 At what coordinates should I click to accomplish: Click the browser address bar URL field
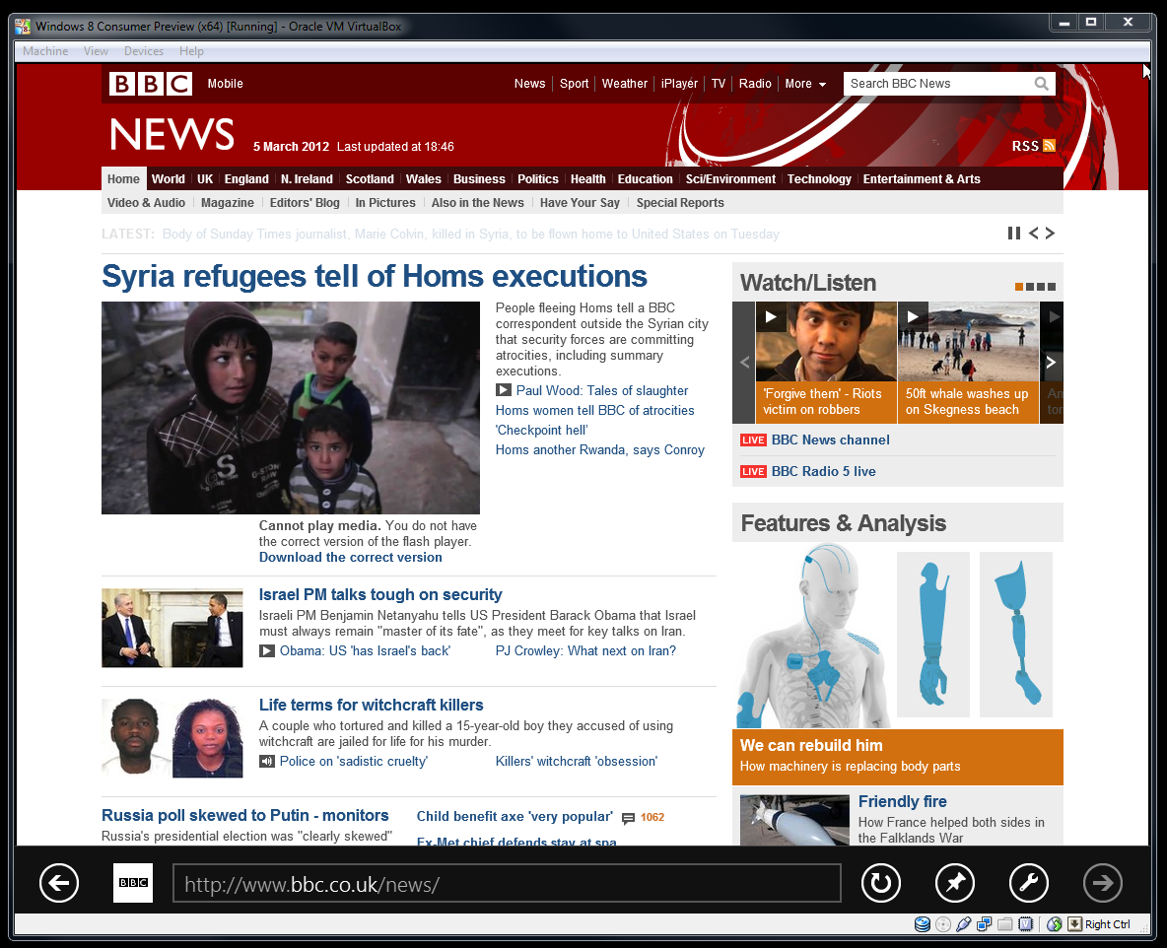[507, 883]
